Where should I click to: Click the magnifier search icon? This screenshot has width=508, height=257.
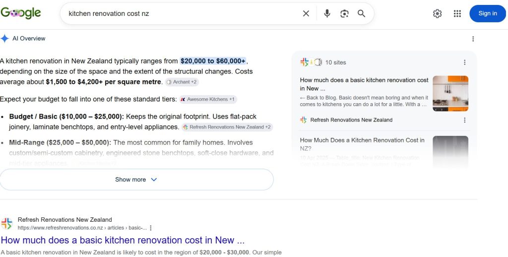pyautogui.click(x=361, y=13)
